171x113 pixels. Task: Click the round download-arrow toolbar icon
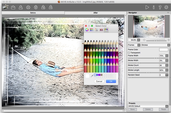(x=36, y=7)
